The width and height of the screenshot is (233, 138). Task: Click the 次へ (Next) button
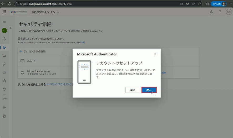[x=149, y=90]
